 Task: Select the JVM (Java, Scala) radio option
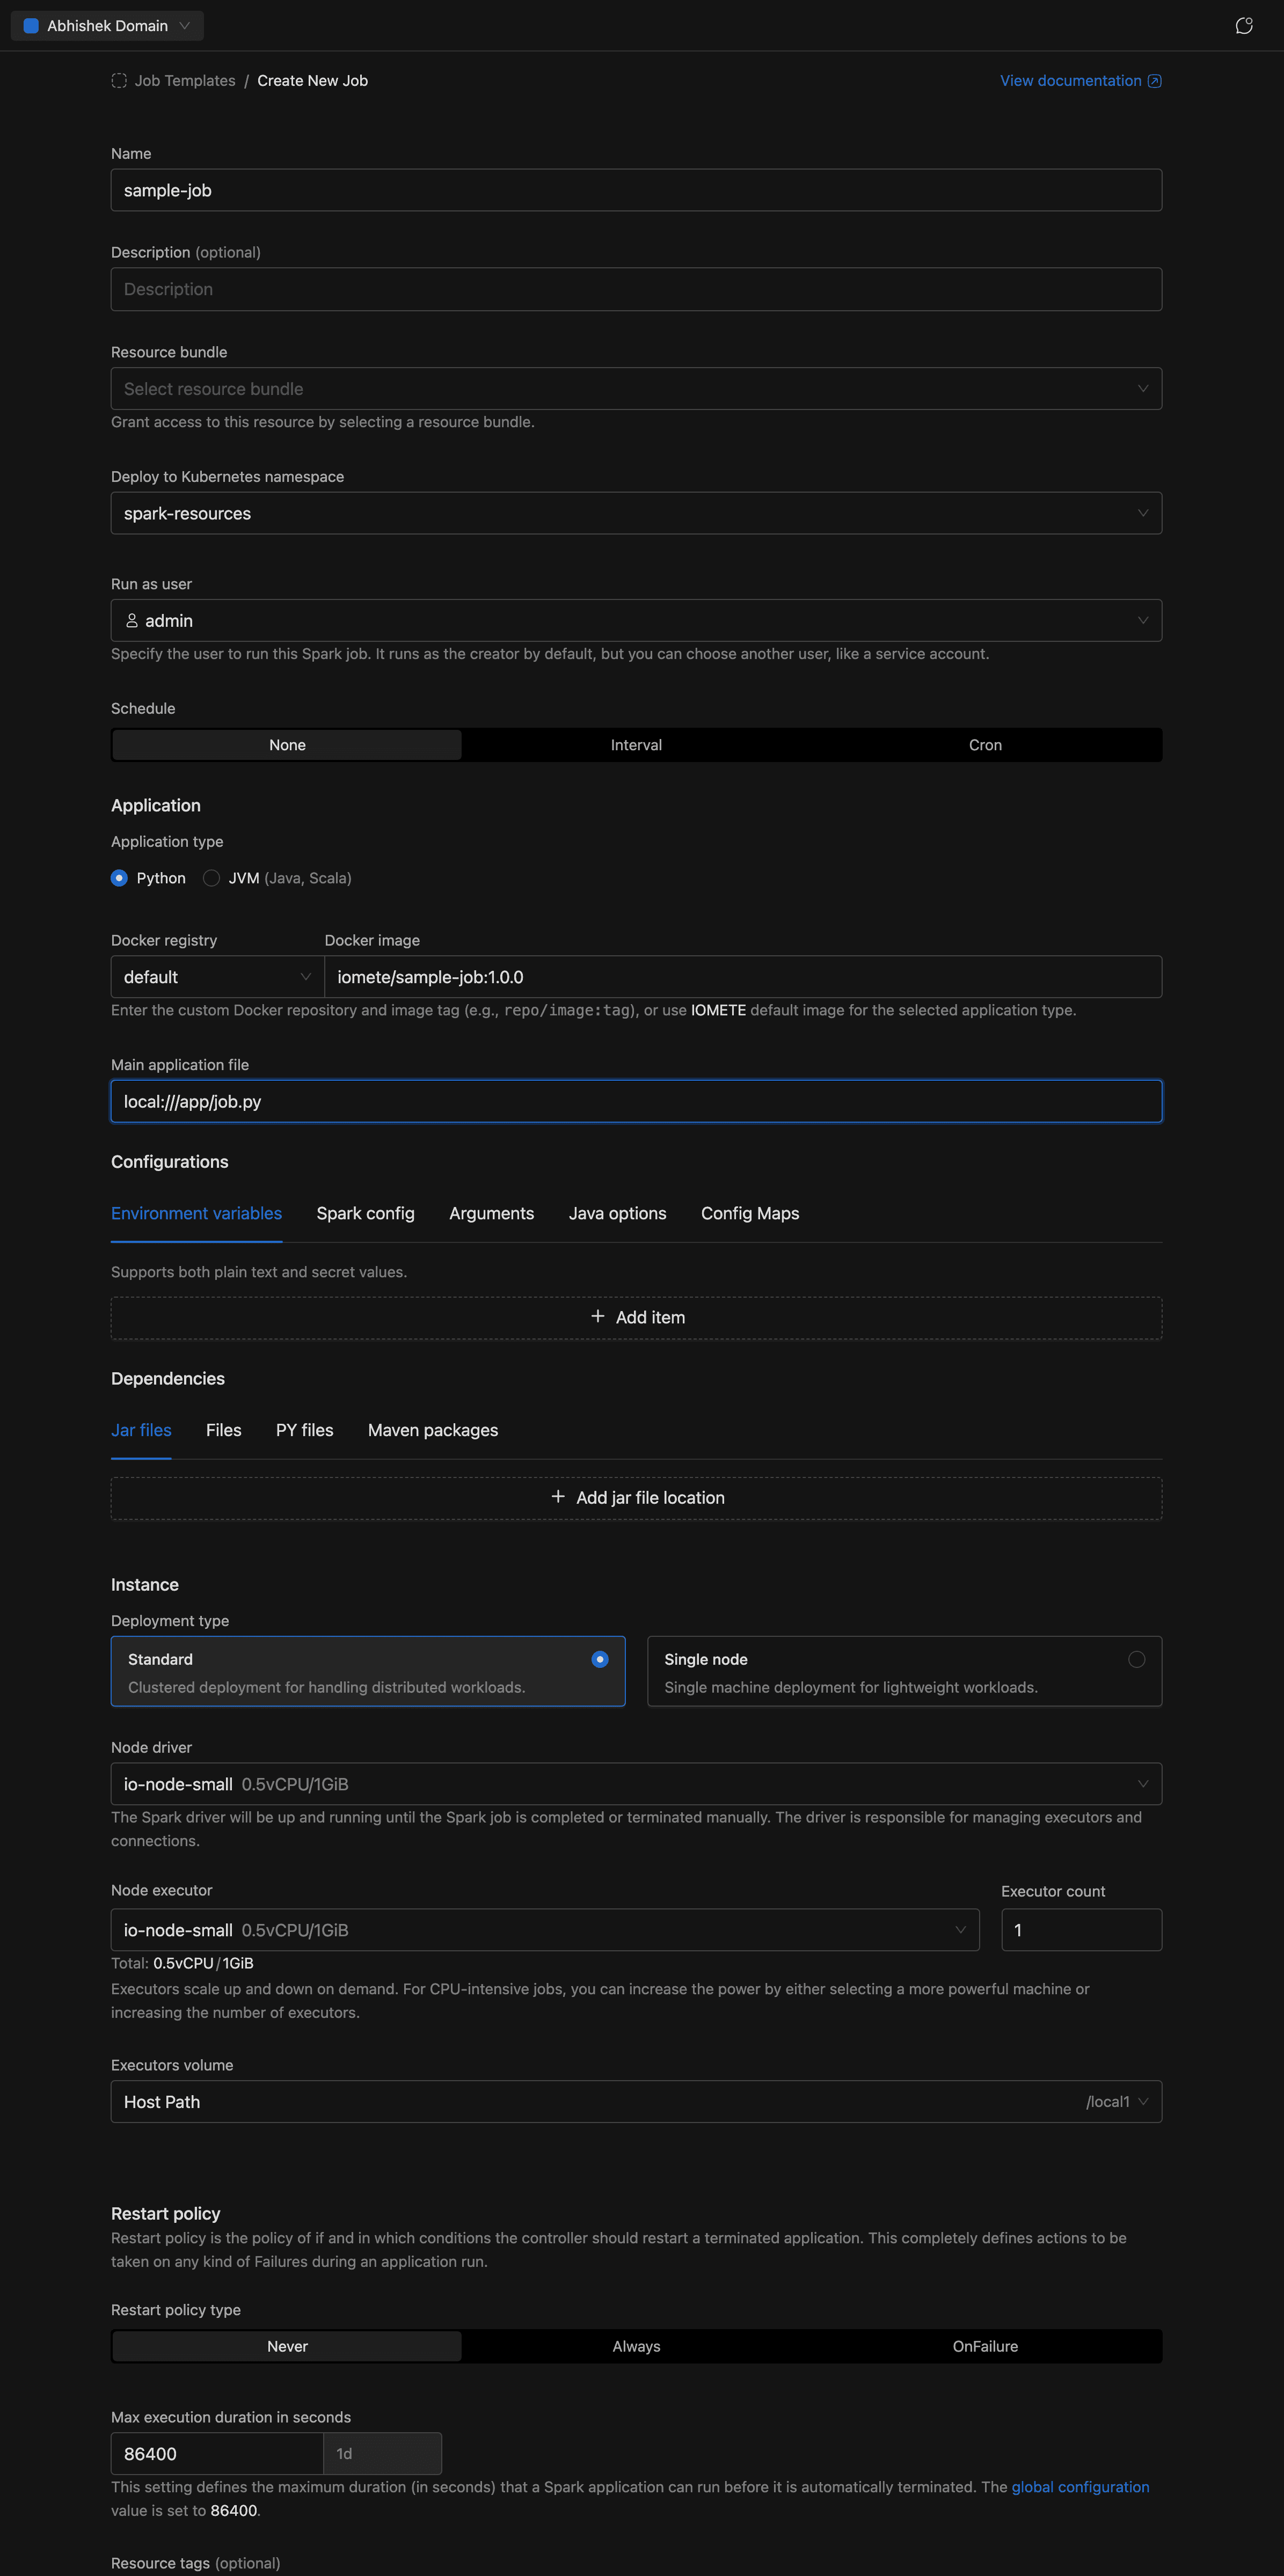pyautogui.click(x=211, y=878)
